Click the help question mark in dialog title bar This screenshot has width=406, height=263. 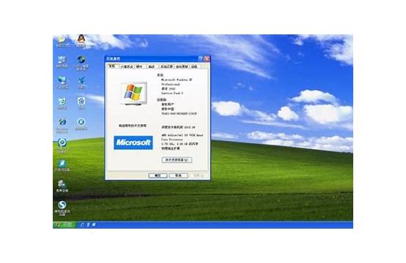201,58
